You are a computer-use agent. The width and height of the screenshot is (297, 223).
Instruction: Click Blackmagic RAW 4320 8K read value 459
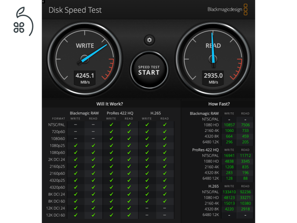245,136
